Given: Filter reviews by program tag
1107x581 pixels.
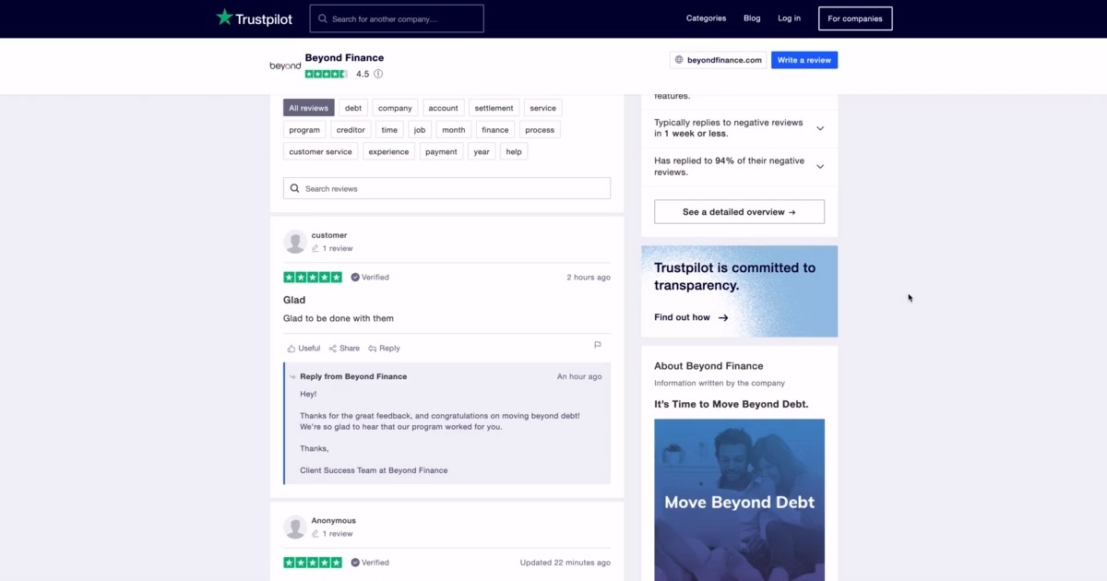Looking at the screenshot, I should [x=304, y=130].
